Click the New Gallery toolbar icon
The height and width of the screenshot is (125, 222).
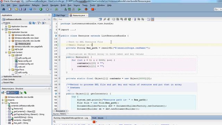point(10,9)
